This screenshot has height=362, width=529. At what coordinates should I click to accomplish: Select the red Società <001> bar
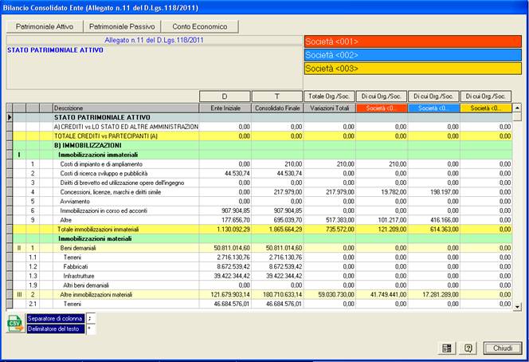[413, 41]
